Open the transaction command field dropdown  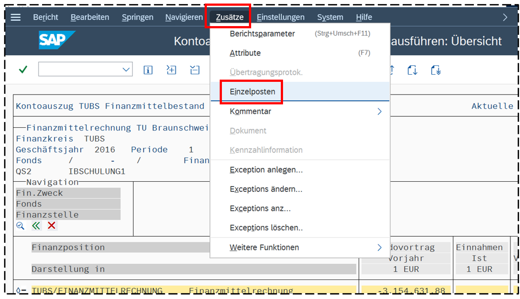pos(126,70)
